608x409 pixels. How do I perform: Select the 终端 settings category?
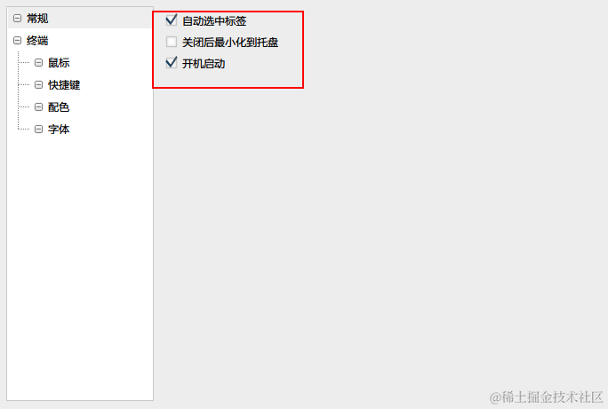click(37, 40)
